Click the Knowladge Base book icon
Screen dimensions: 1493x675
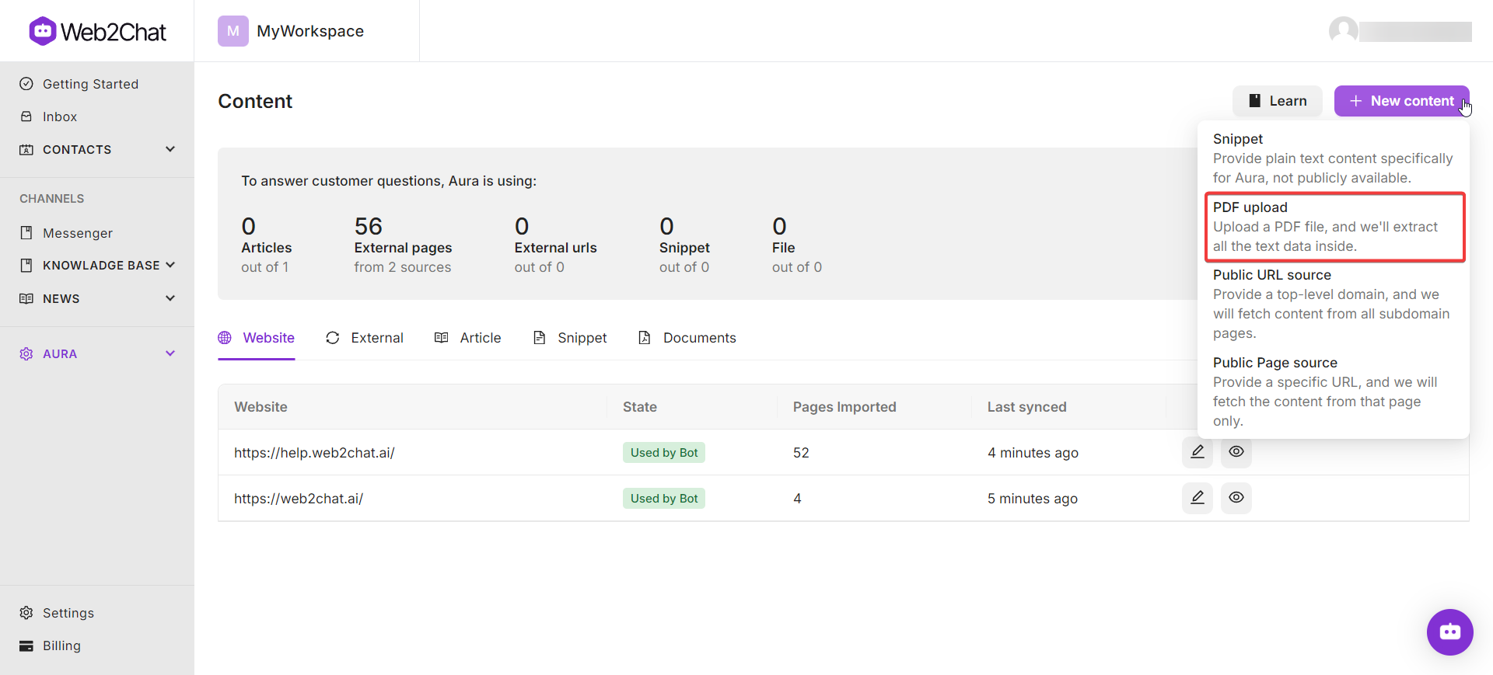pyautogui.click(x=26, y=266)
